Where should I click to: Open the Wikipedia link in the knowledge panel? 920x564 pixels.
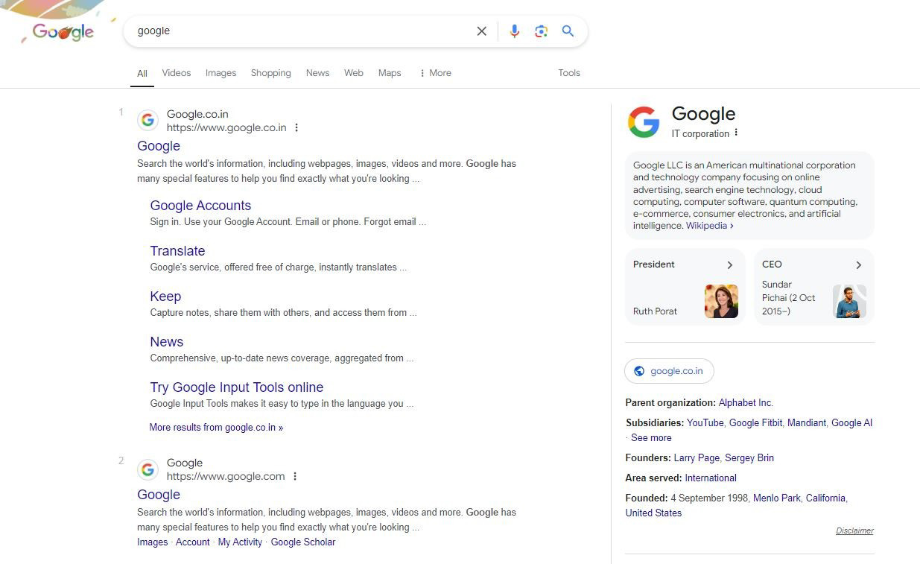(x=705, y=225)
